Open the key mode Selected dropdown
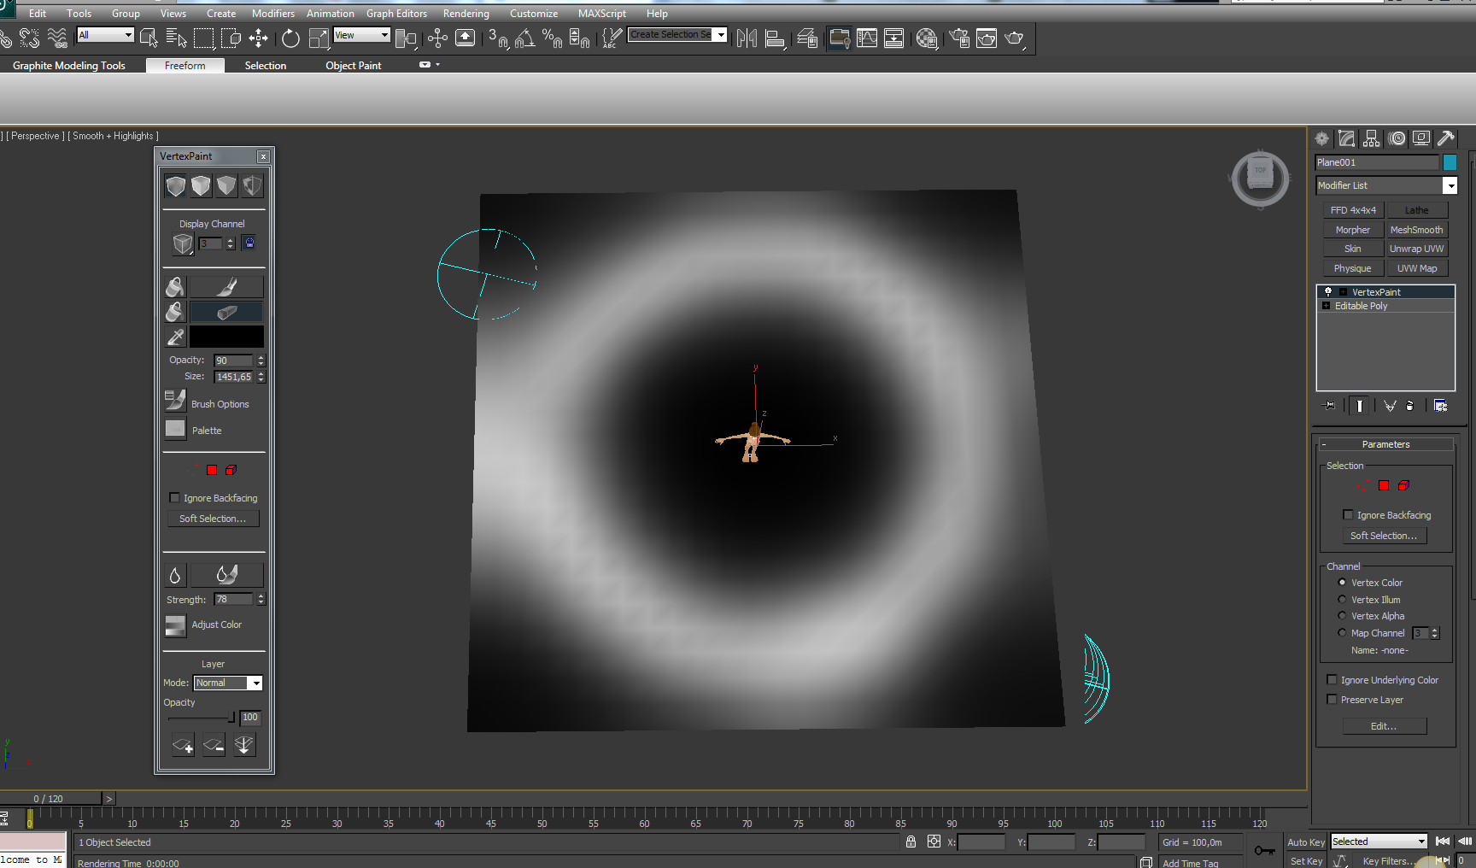 [1379, 842]
